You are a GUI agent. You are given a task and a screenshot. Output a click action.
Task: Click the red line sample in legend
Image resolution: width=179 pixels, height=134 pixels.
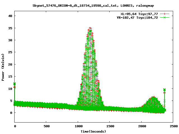(x=164, y=14)
